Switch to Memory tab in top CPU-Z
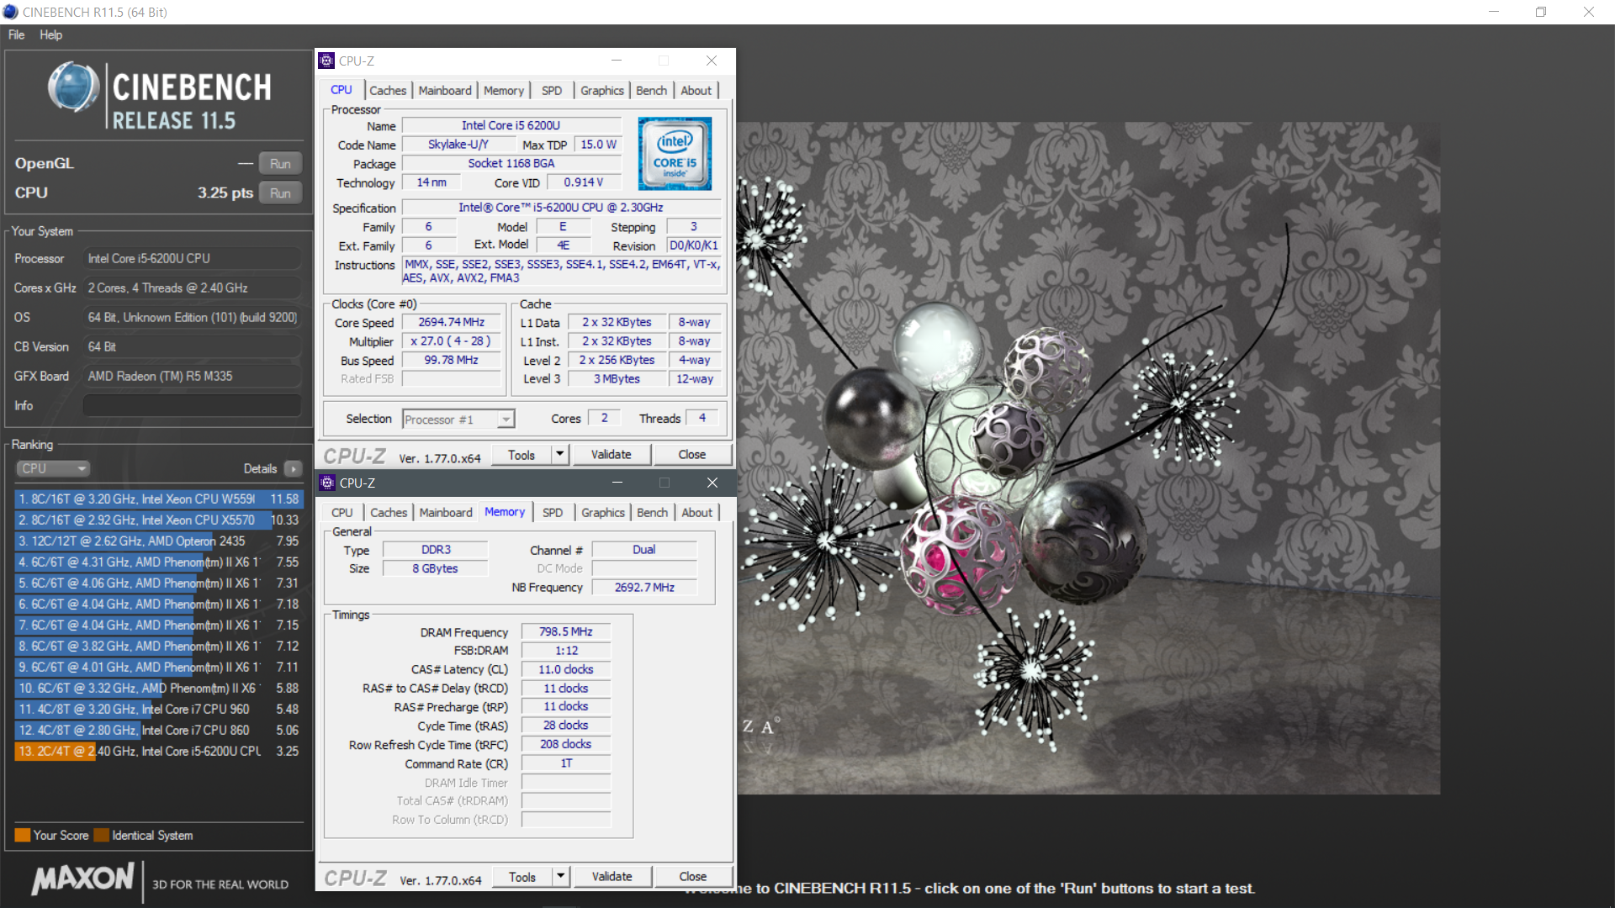1615x908 pixels. tap(503, 90)
